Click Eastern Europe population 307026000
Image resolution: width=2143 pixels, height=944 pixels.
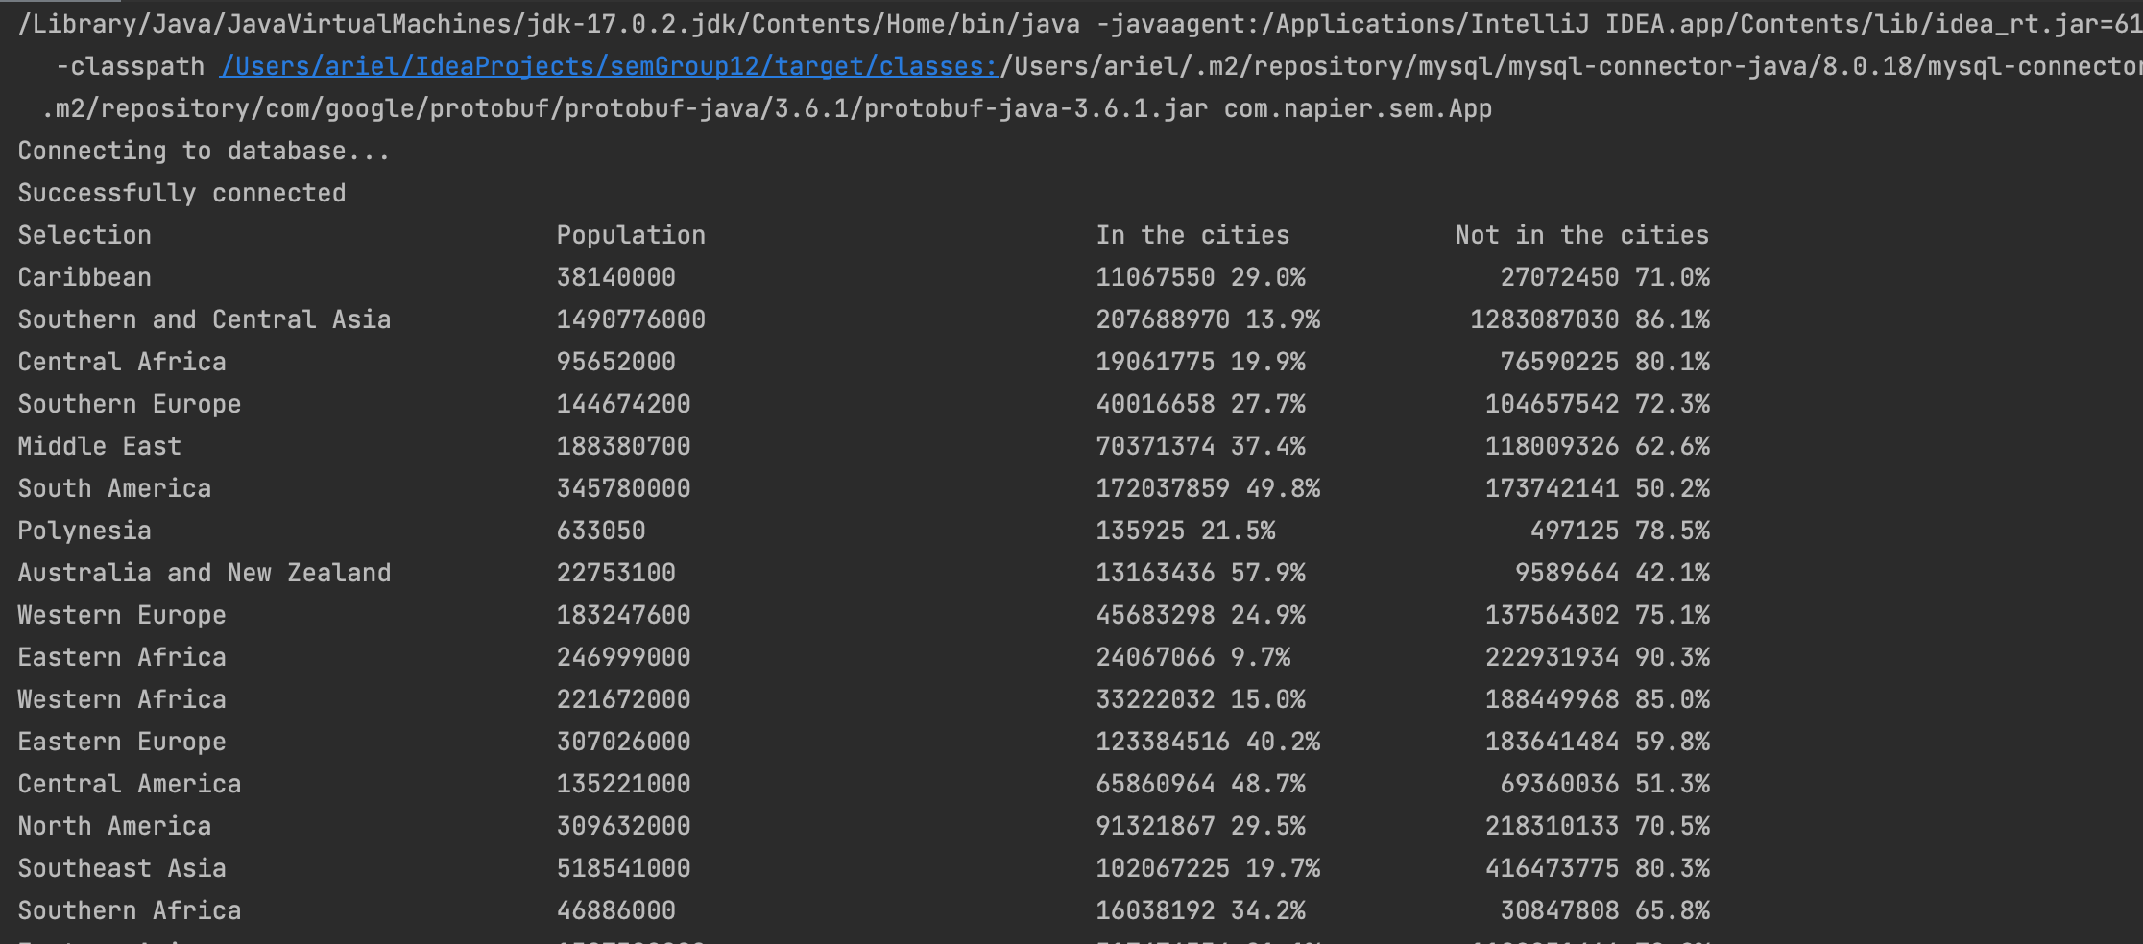[x=624, y=742]
